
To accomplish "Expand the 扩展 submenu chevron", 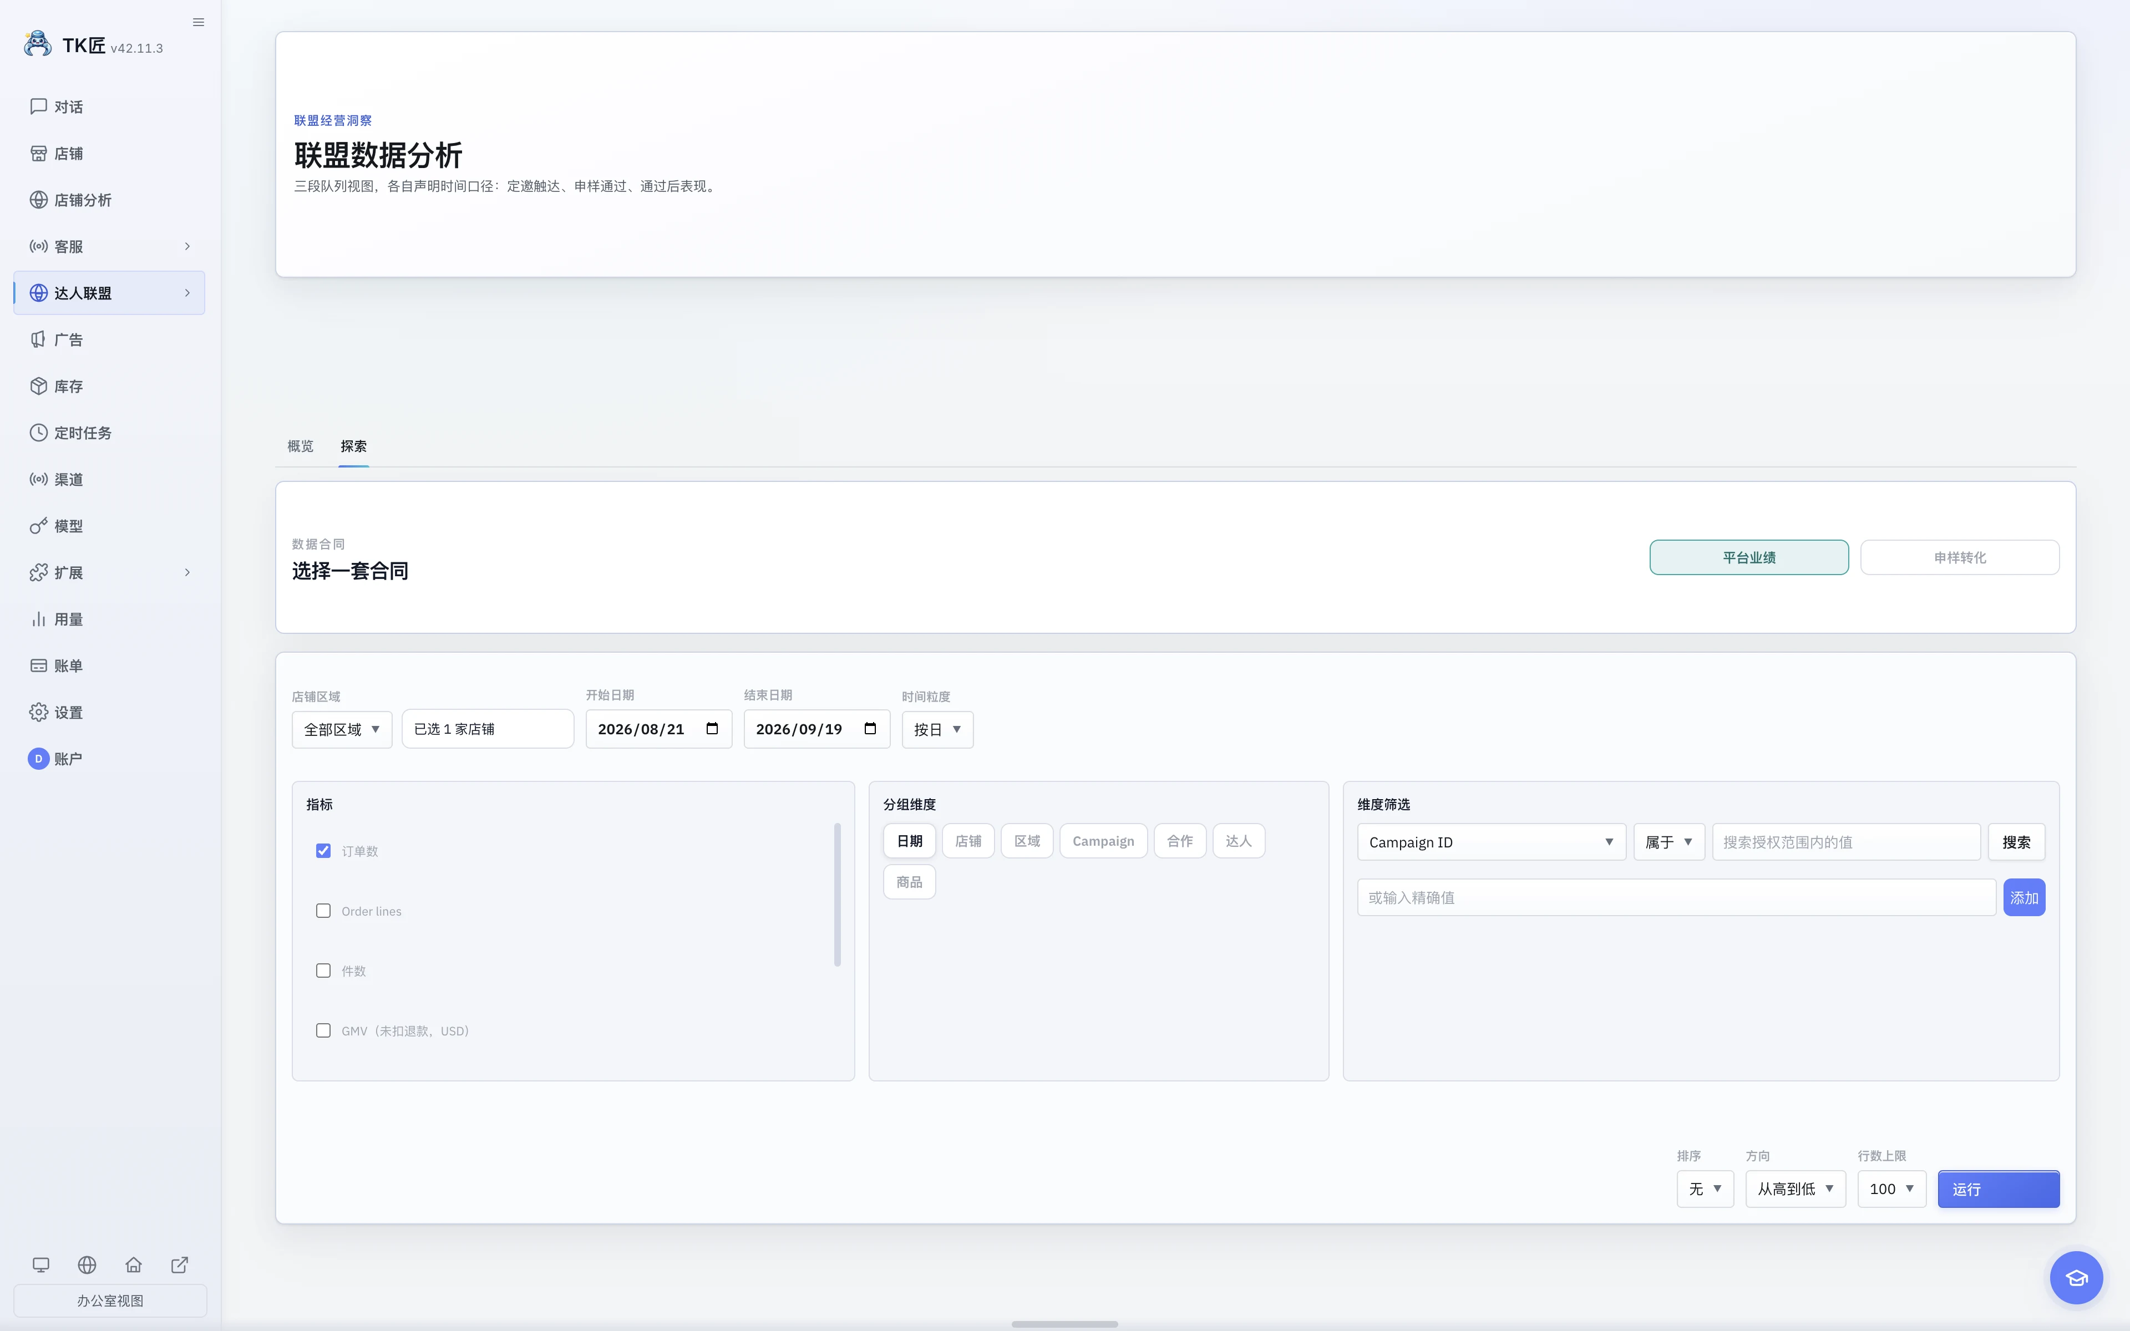I will (187, 573).
